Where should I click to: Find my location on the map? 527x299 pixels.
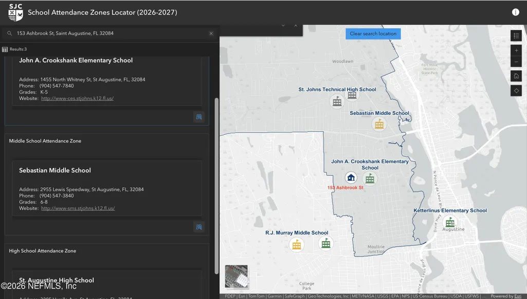(x=516, y=90)
